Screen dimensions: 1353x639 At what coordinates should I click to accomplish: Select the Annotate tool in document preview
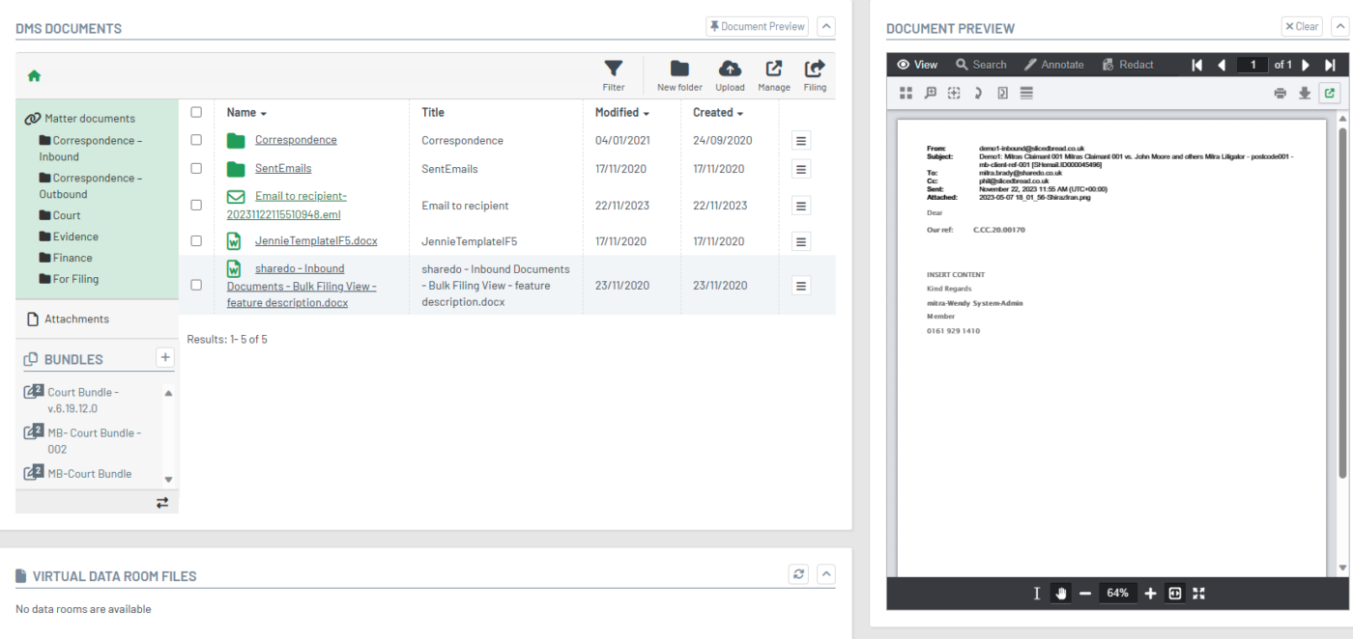(x=1054, y=64)
